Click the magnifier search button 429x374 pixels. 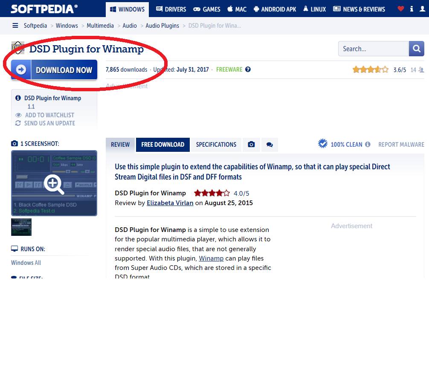[416, 49]
